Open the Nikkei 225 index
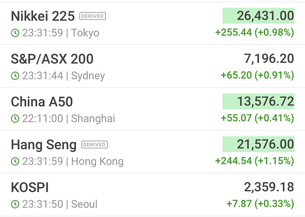The image size is (305, 217). (43, 16)
